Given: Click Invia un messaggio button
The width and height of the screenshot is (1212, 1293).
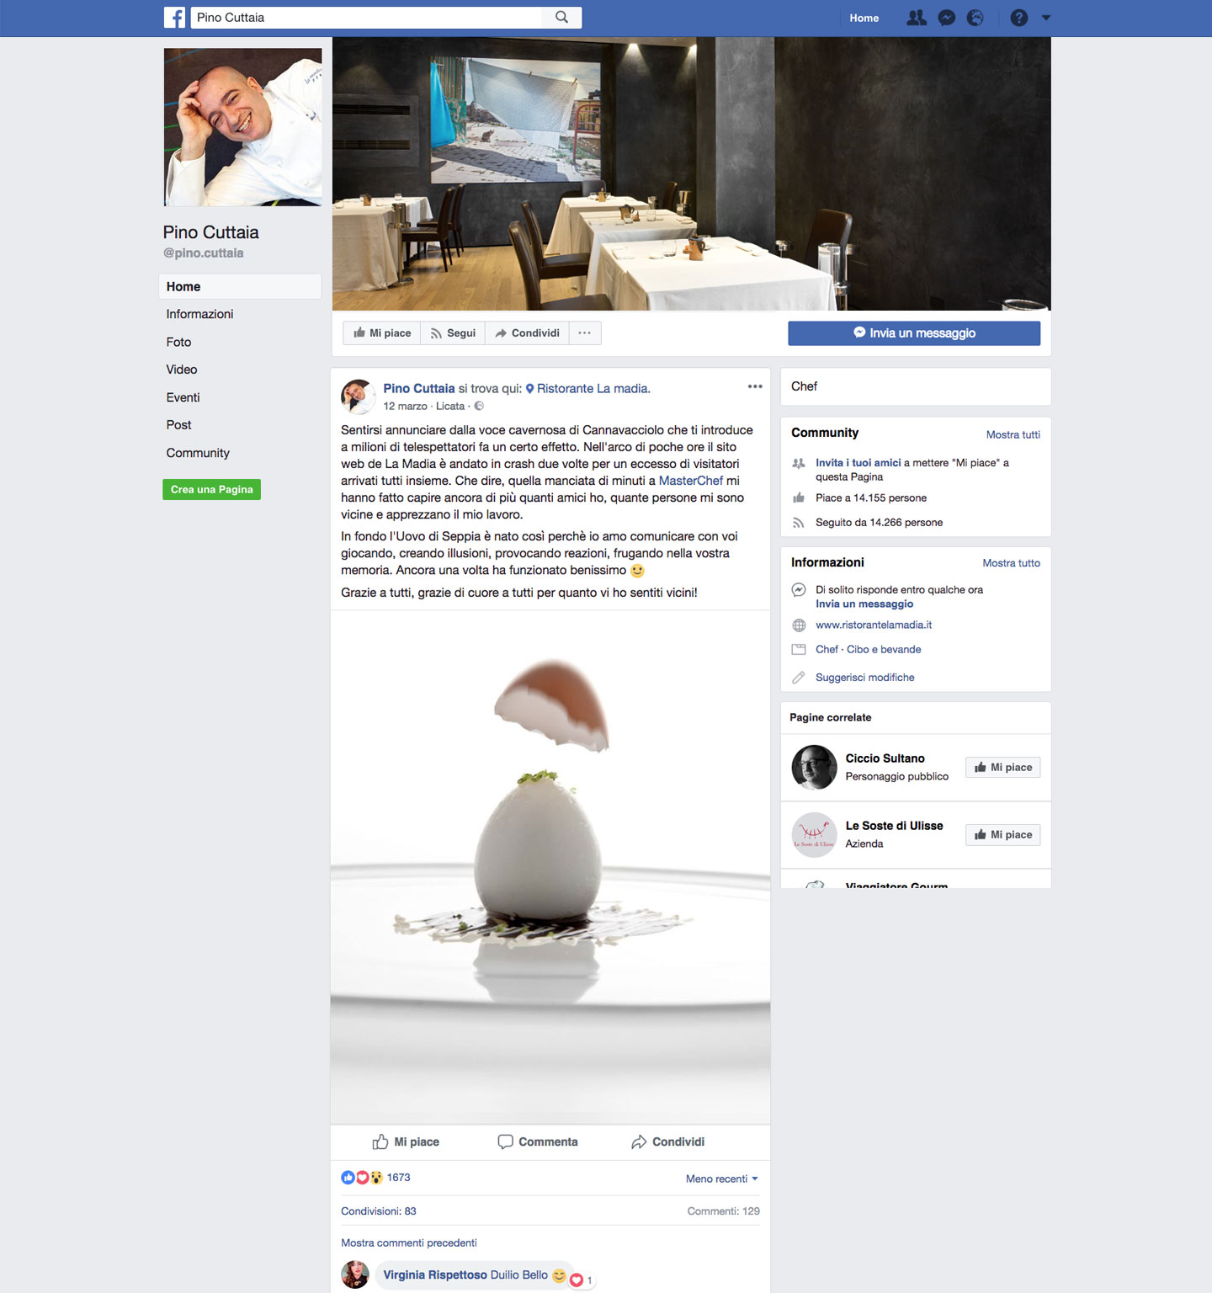Looking at the screenshot, I should (x=914, y=333).
